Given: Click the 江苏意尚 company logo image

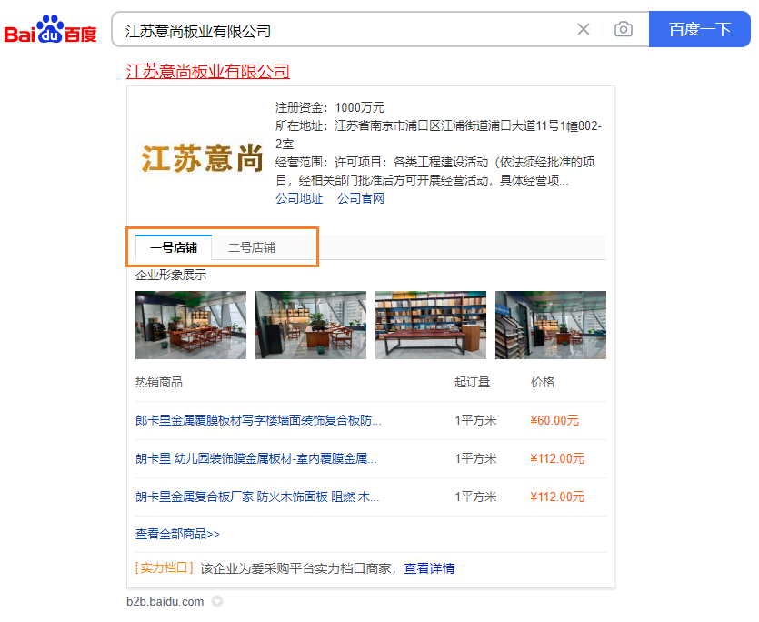Looking at the screenshot, I should [202, 158].
